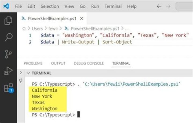Click the California terminal output line
This screenshot has width=193, height=123.
pyautogui.click(x=44, y=90)
